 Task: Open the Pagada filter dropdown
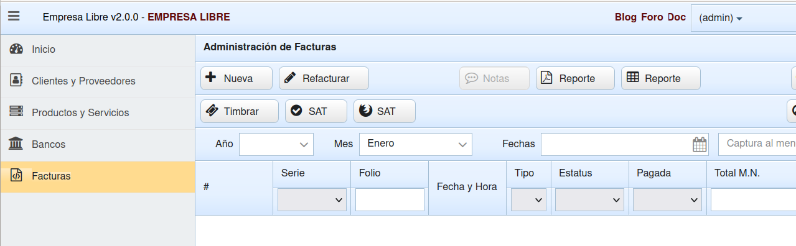point(667,199)
